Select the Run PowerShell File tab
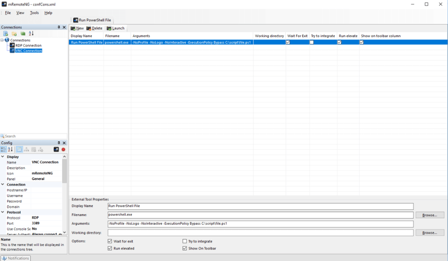The width and height of the screenshot is (448, 261). (92, 20)
